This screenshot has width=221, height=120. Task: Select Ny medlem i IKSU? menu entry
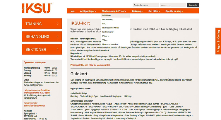[115, 28]
